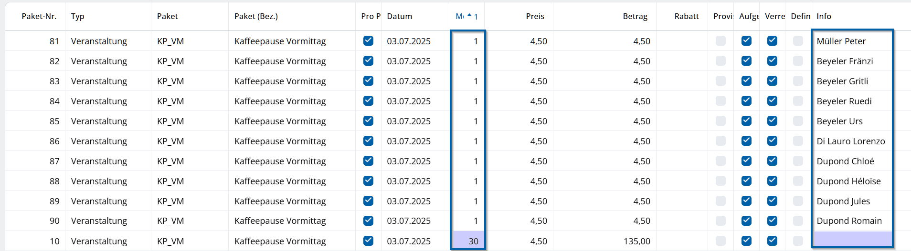Click the Paket-Nr. cell with number 86
911x251 pixels.
[x=54, y=141]
